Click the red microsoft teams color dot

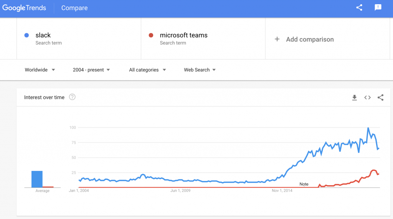(151, 35)
